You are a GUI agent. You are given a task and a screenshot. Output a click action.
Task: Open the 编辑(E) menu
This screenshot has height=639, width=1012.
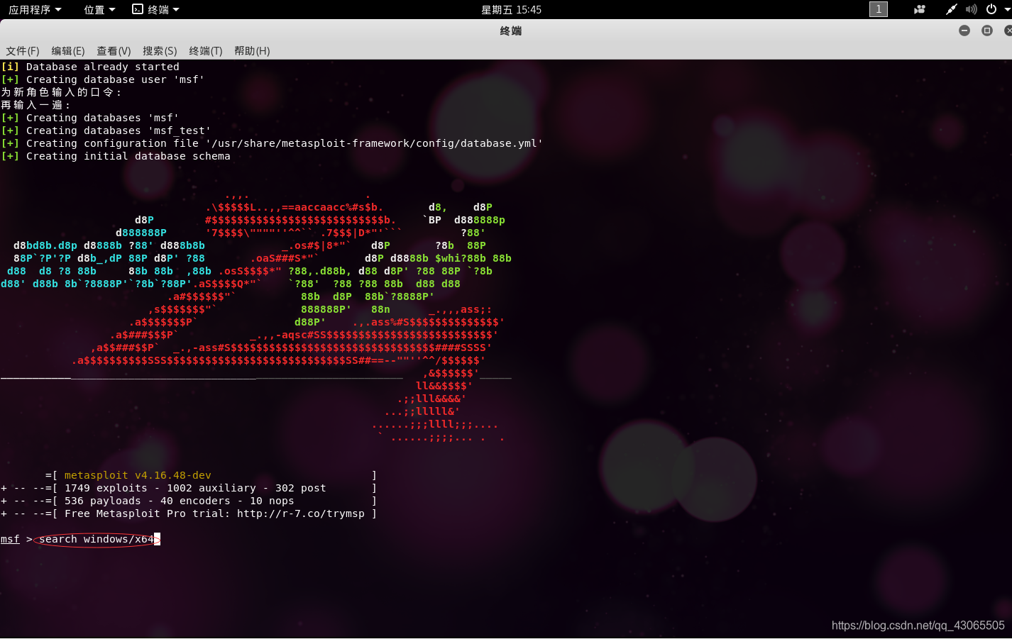68,51
